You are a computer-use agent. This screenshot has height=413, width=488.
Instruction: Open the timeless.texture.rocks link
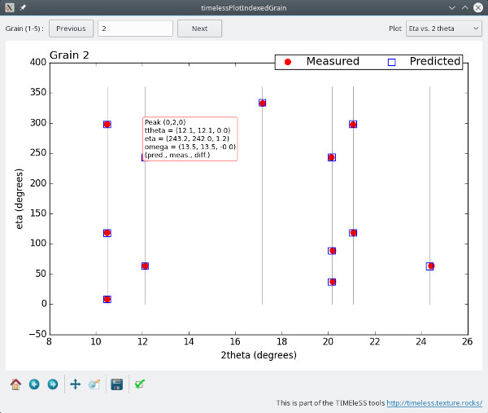(x=434, y=402)
